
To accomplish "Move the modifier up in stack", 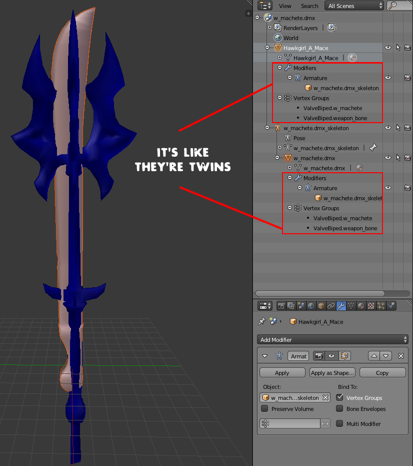I will 374,356.
